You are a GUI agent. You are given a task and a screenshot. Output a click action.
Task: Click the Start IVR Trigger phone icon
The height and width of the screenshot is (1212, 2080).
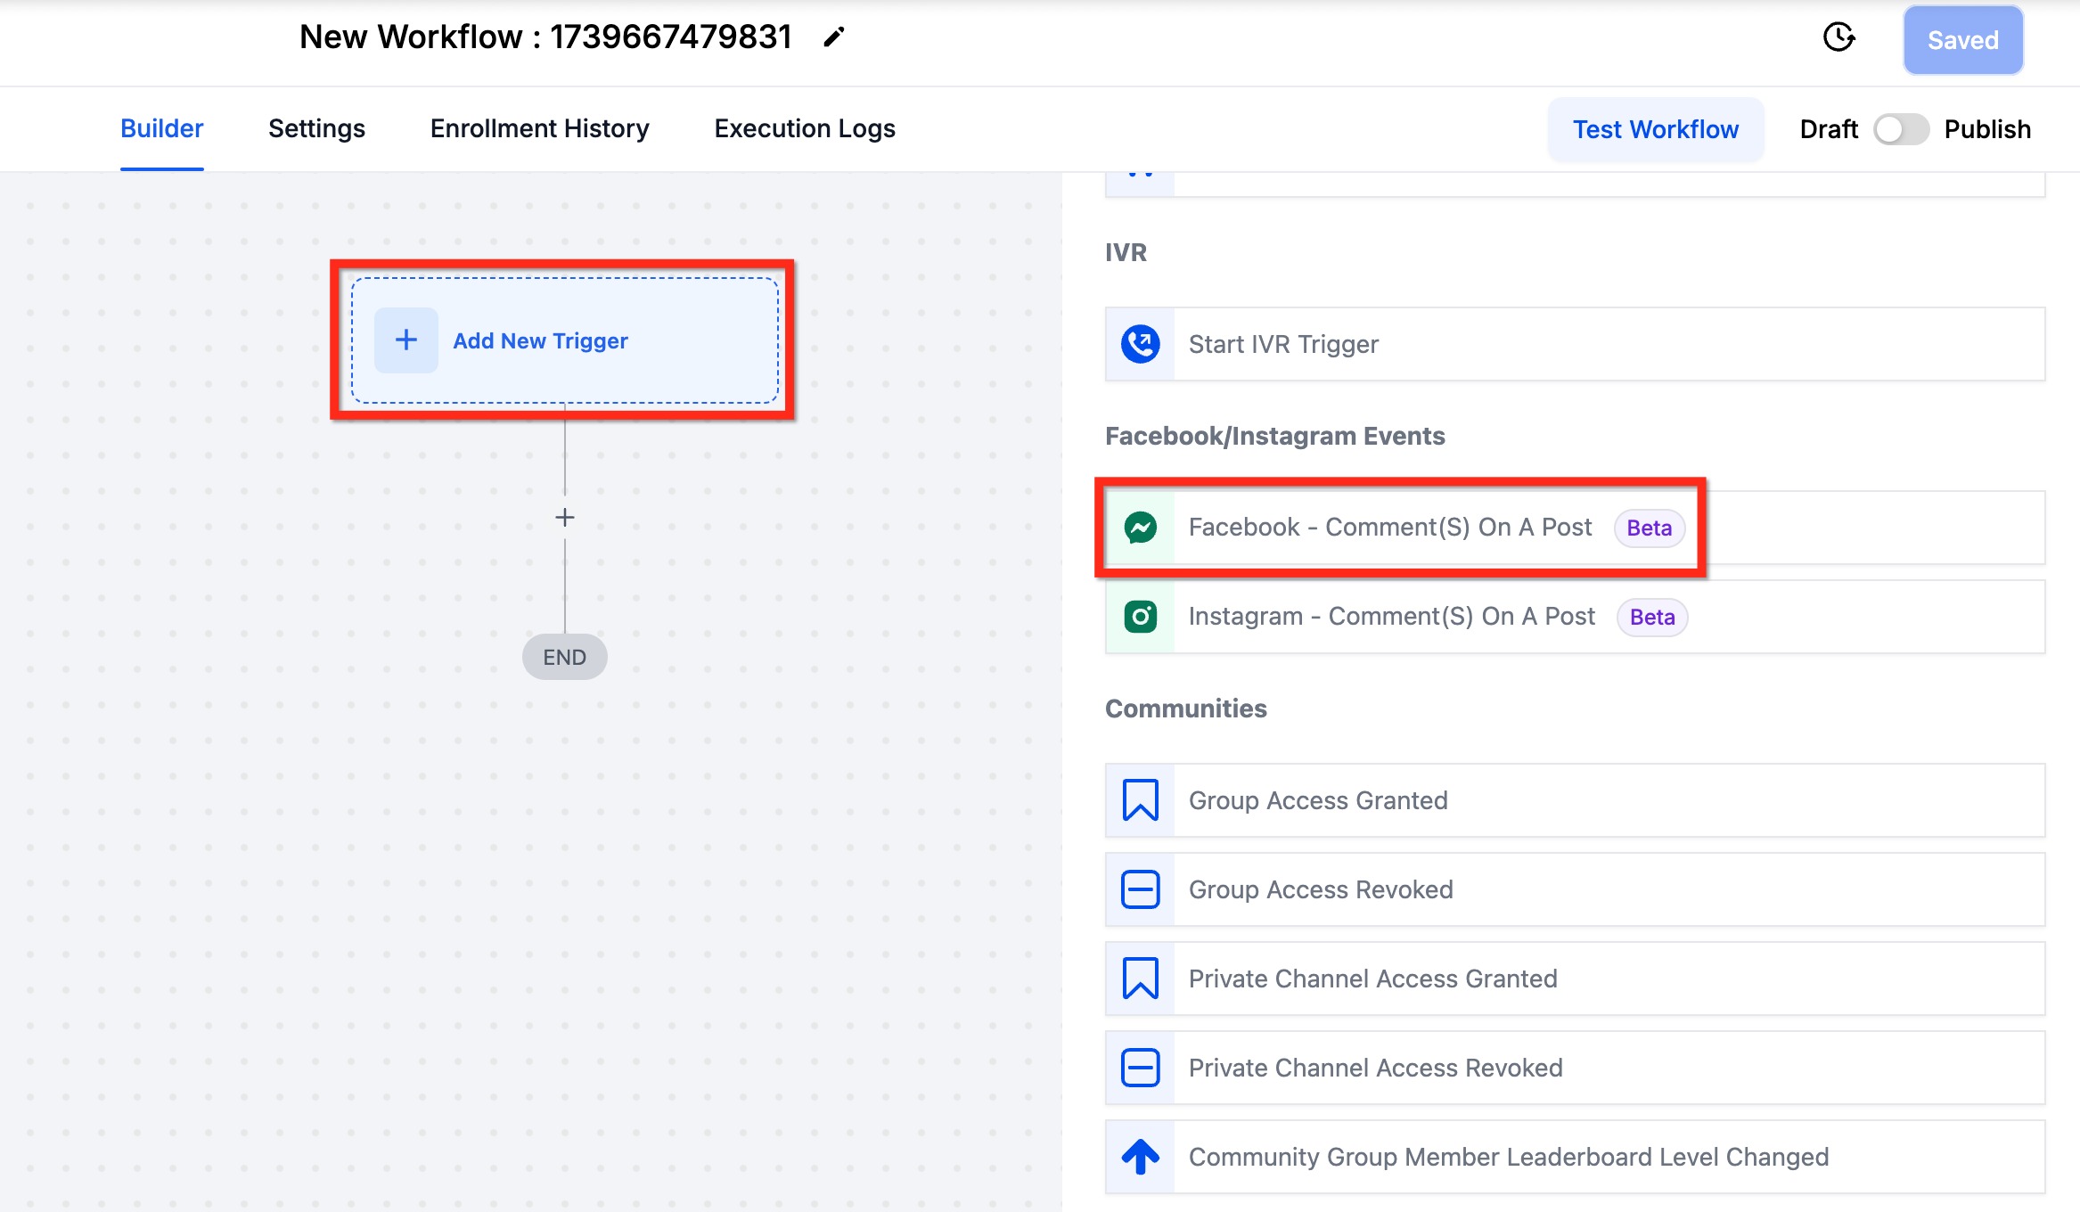pos(1140,344)
